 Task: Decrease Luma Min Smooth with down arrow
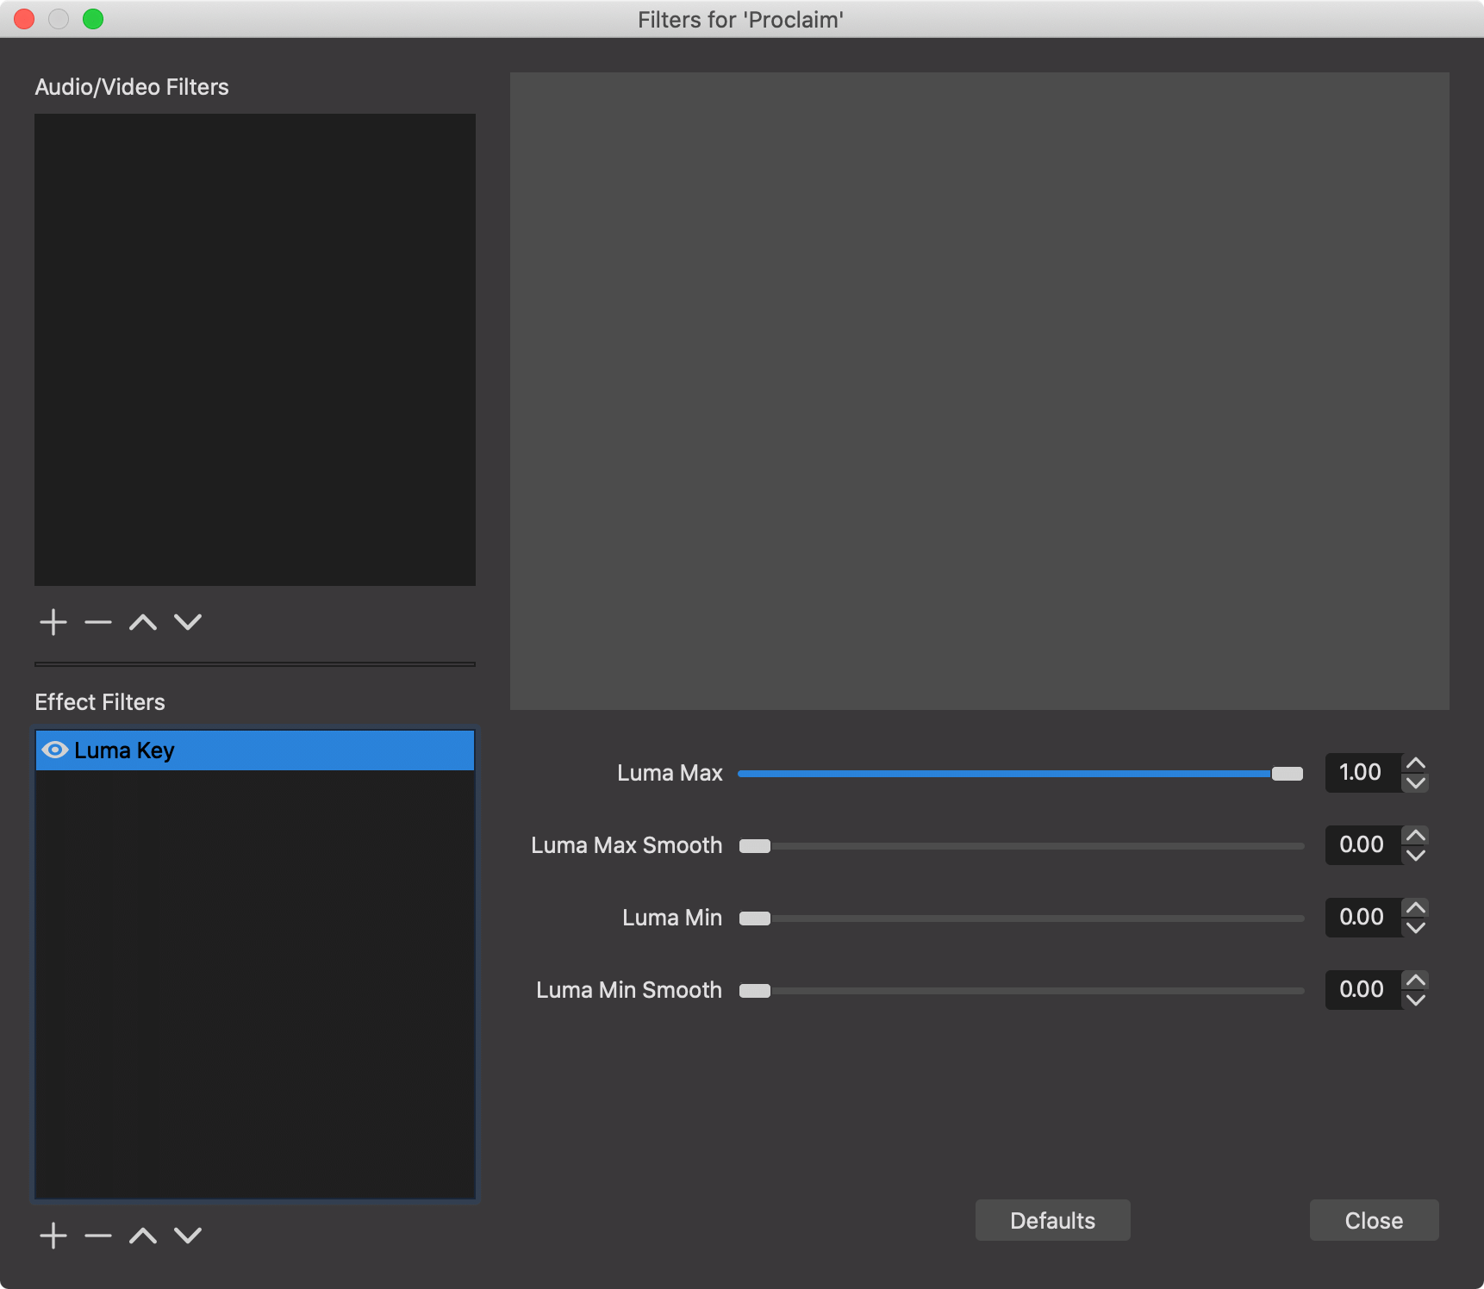click(1416, 1000)
